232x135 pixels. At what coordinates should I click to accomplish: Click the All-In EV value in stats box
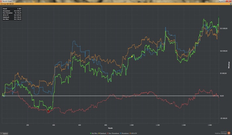click(18, 15)
